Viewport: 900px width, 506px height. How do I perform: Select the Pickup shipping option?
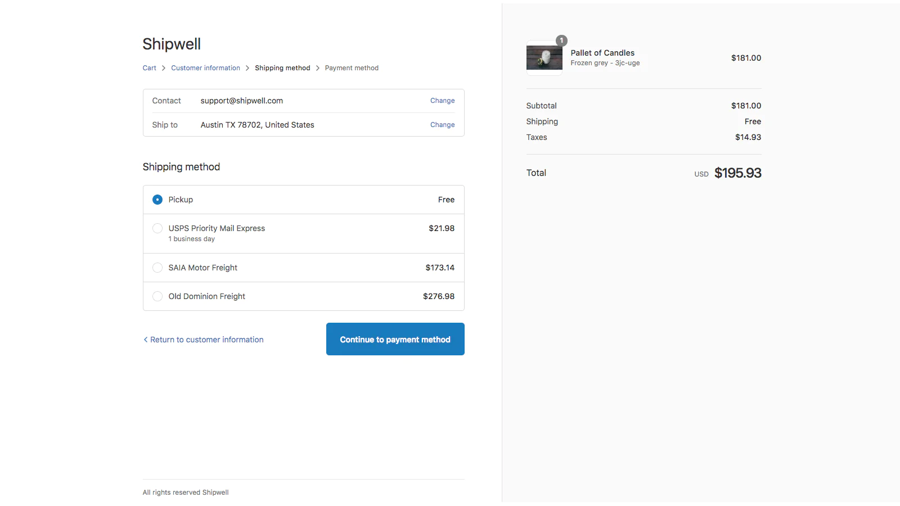pyautogui.click(x=157, y=200)
